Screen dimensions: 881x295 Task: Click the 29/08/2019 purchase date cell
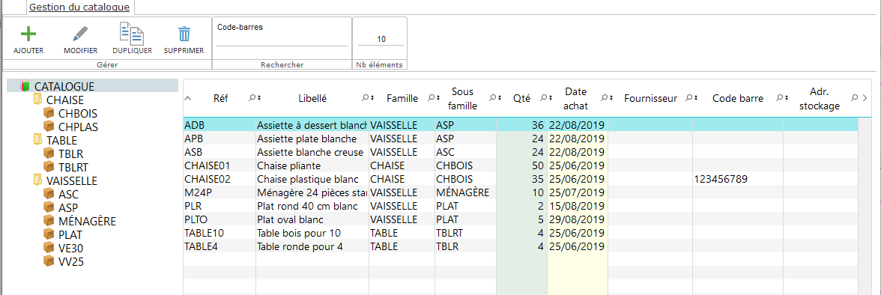(x=577, y=219)
